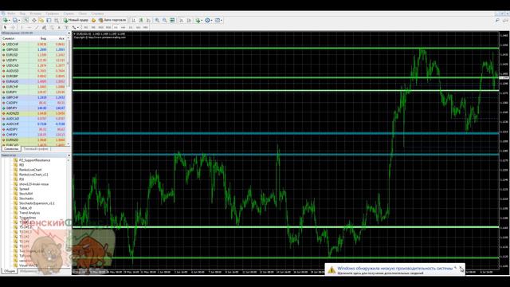Open the Вид menu

[22, 14]
